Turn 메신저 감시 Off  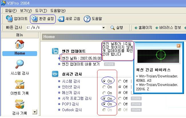120,93
